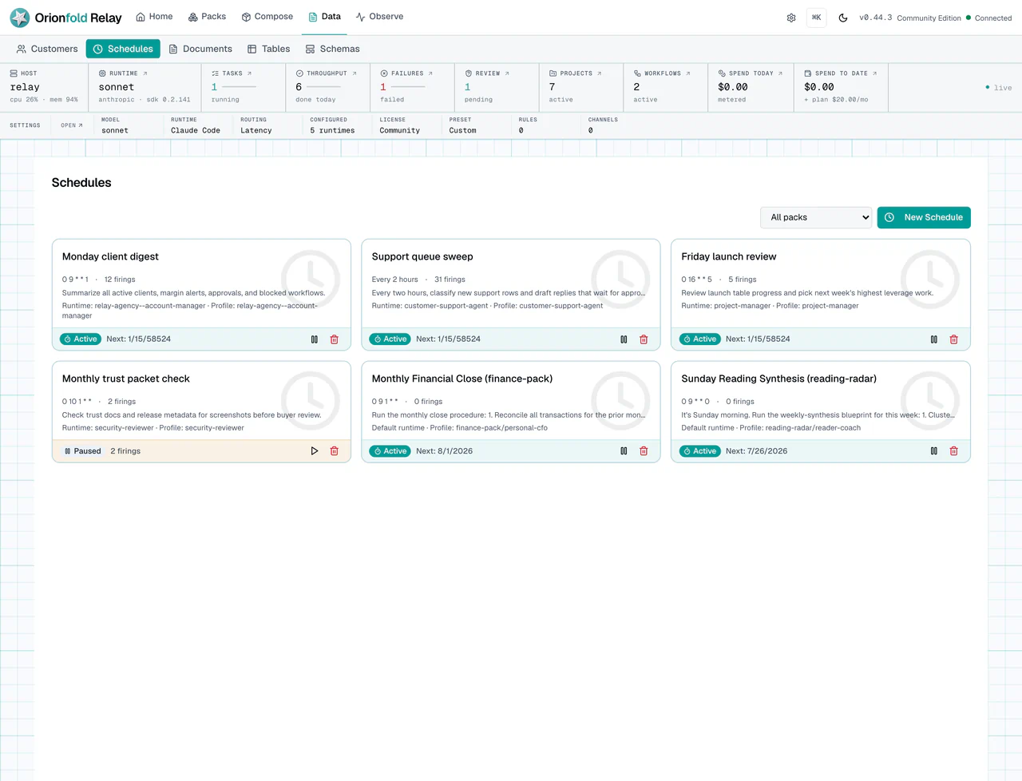Click the Routing Latency value
Image resolution: width=1022 pixels, height=781 pixels.
pos(256,130)
